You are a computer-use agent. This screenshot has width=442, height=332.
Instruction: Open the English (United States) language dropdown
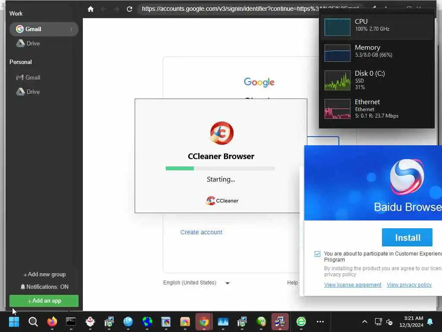pos(196,283)
